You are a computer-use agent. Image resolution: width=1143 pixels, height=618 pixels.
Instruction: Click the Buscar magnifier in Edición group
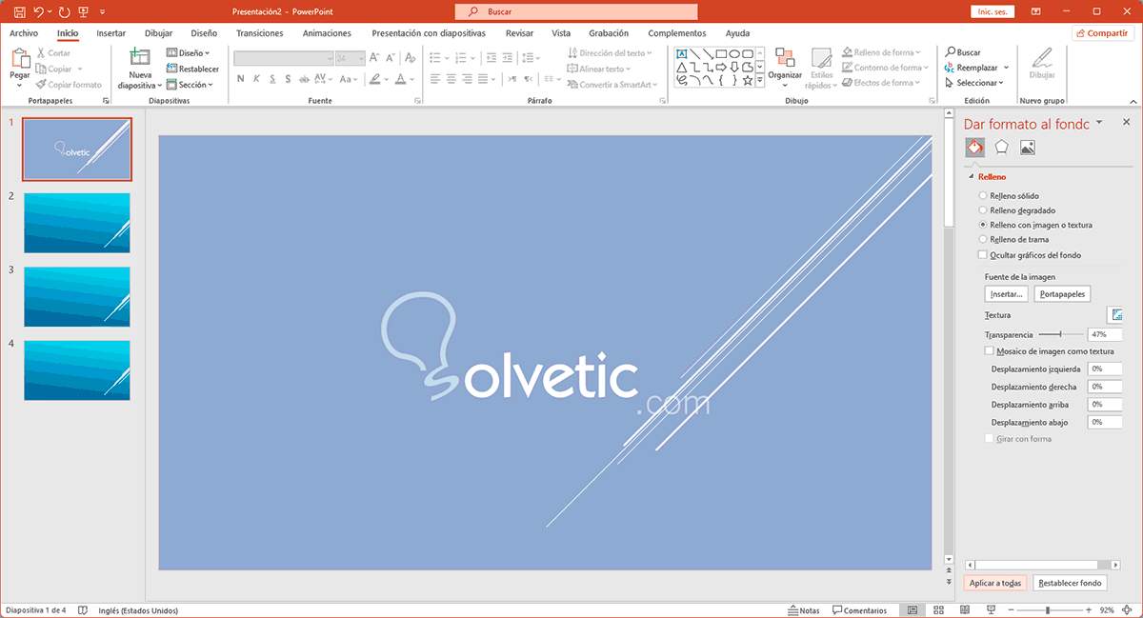coord(951,52)
